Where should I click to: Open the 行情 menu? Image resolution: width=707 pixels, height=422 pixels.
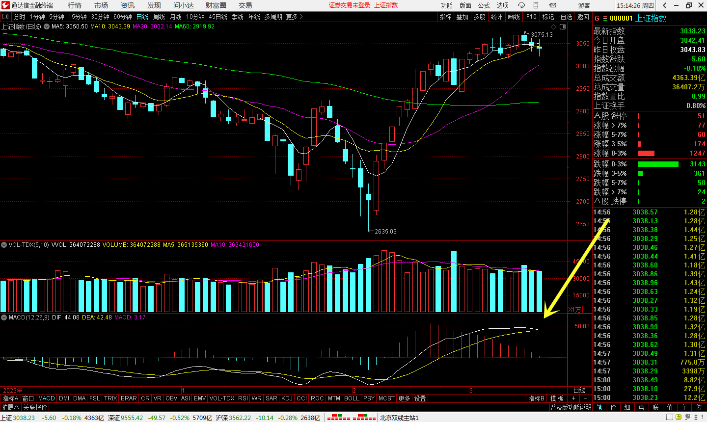[x=75, y=5]
